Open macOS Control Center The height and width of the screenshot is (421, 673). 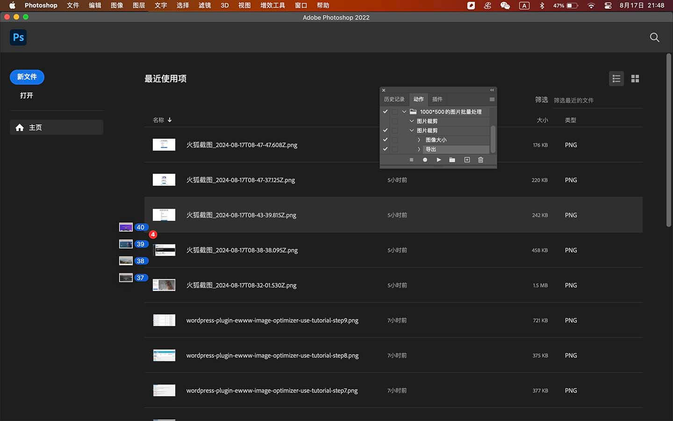(608, 5)
